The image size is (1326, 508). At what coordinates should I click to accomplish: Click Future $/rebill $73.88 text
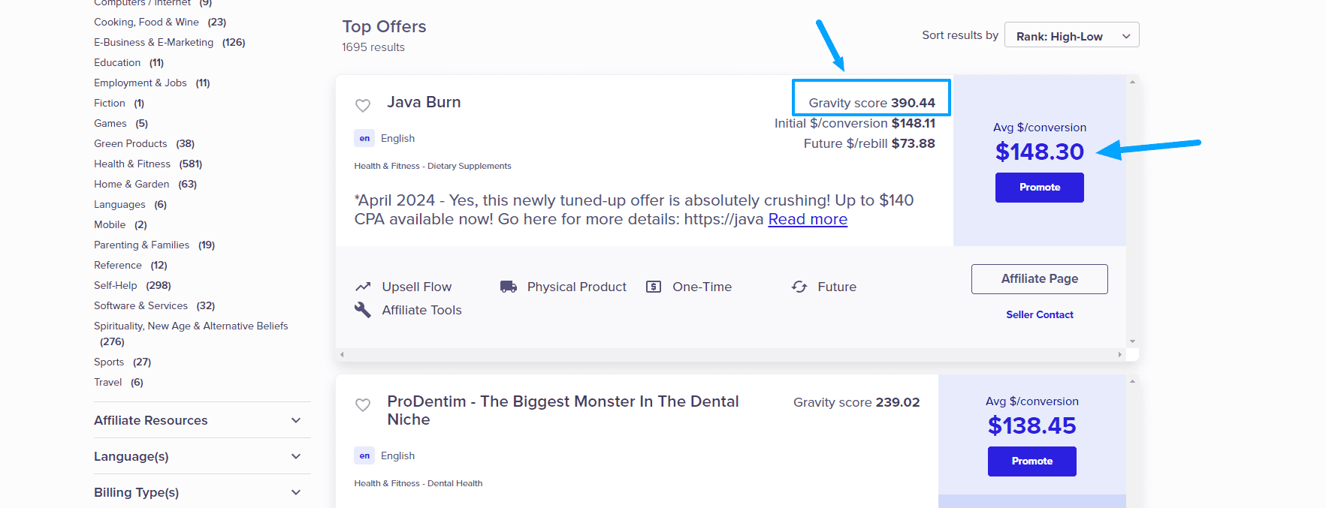tap(869, 143)
